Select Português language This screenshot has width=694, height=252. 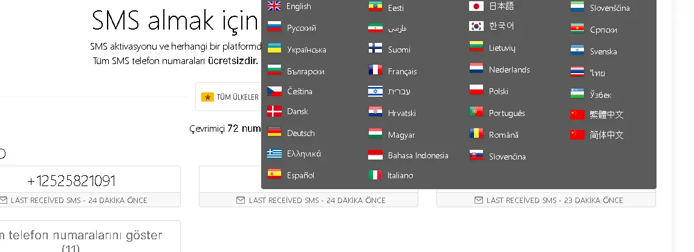[507, 113]
